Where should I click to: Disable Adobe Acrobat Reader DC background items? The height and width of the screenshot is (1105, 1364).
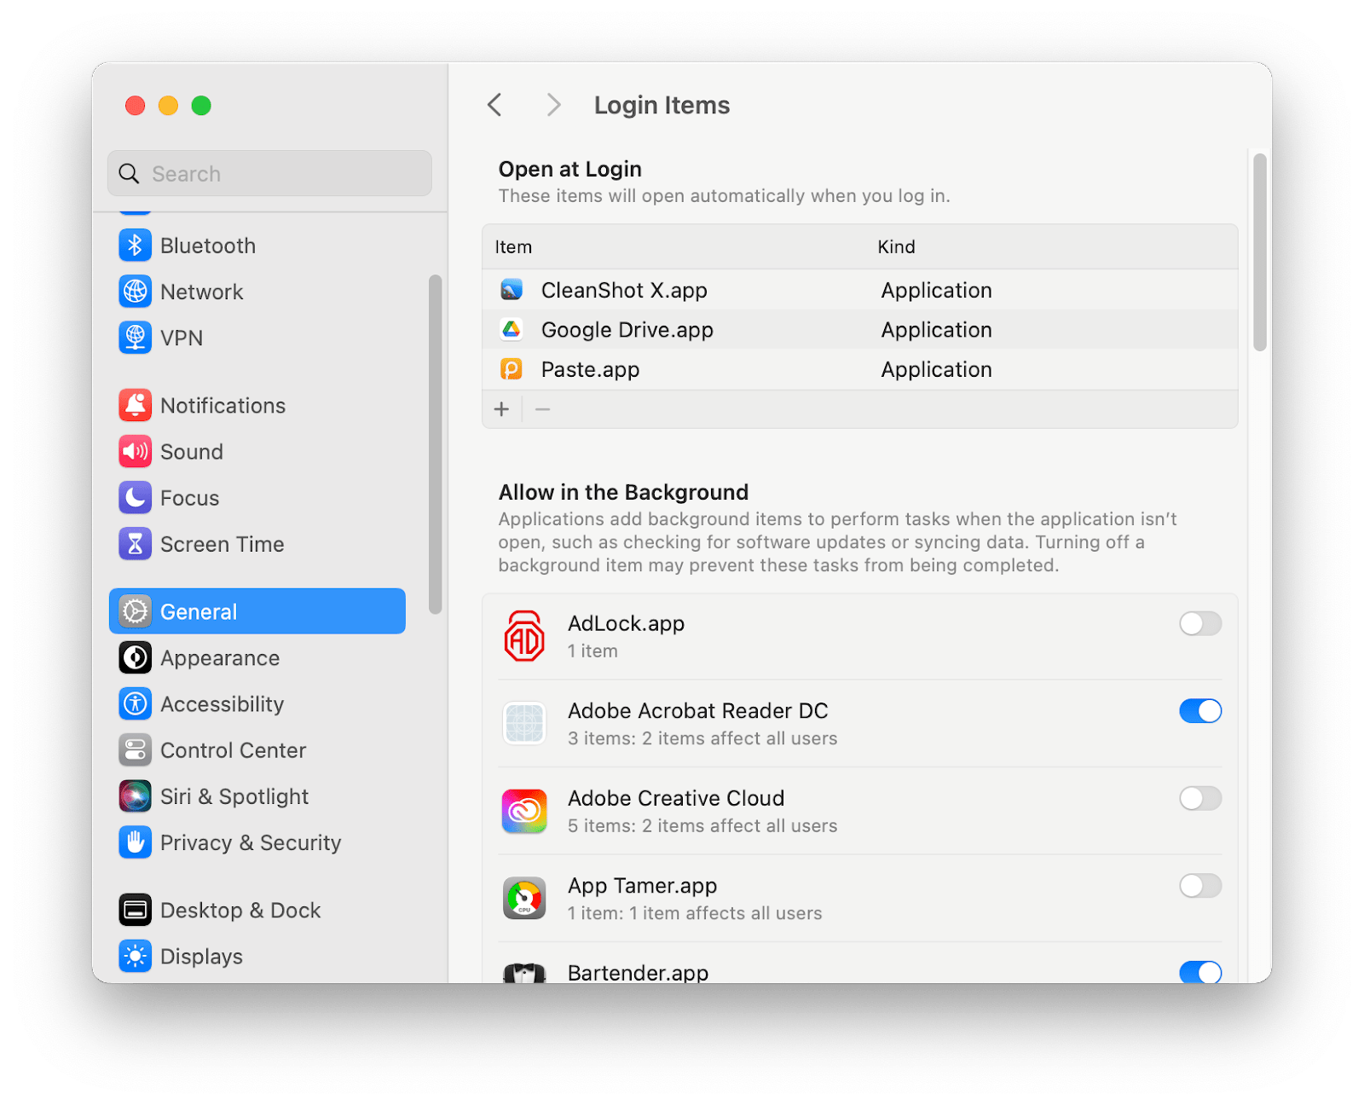(x=1199, y=710)
